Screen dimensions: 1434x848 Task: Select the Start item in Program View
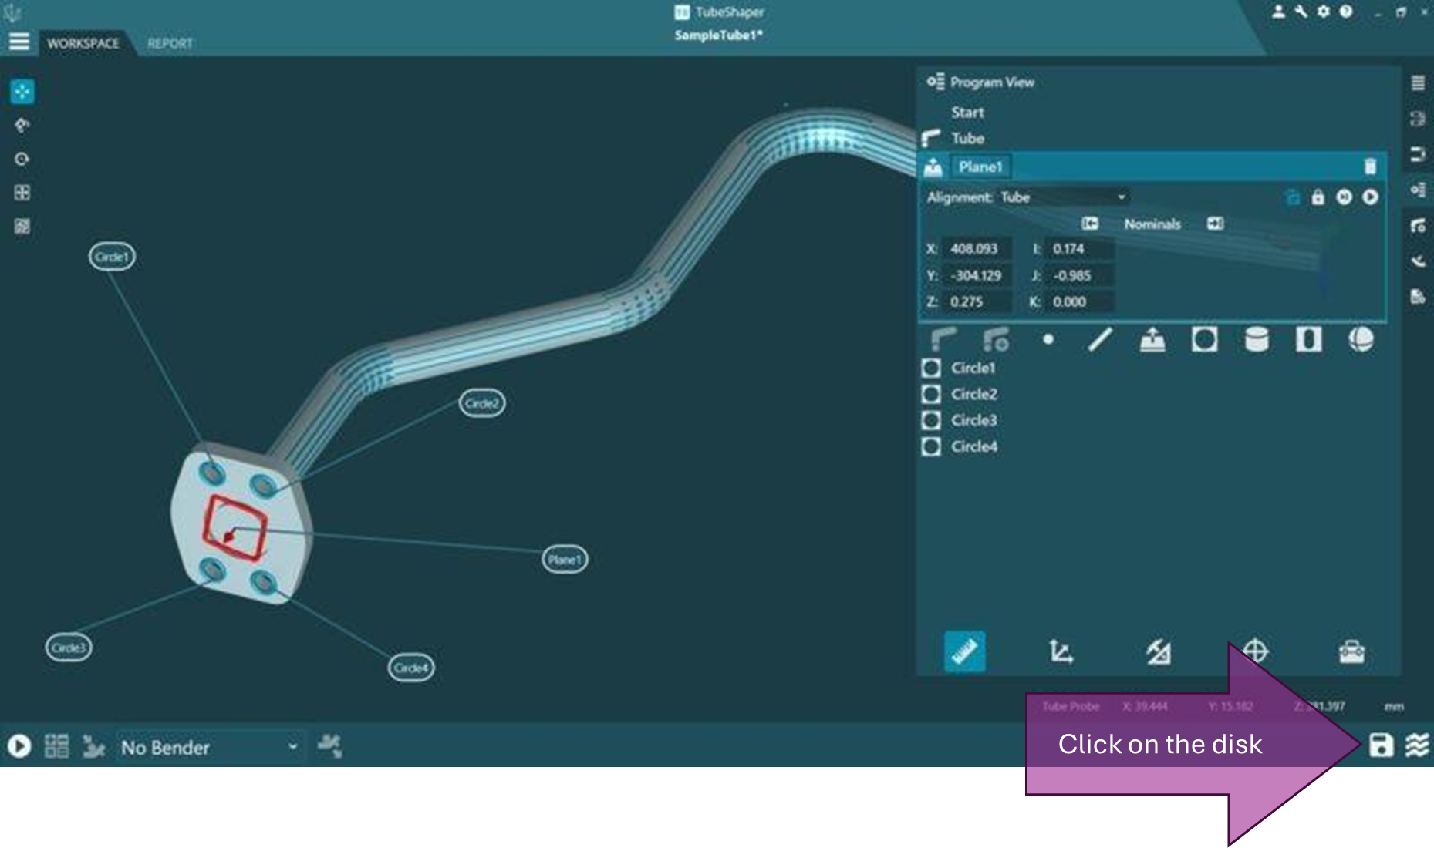[967, 112]
